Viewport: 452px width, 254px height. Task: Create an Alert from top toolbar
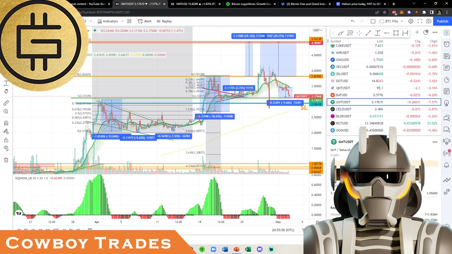tap(145, 21)
